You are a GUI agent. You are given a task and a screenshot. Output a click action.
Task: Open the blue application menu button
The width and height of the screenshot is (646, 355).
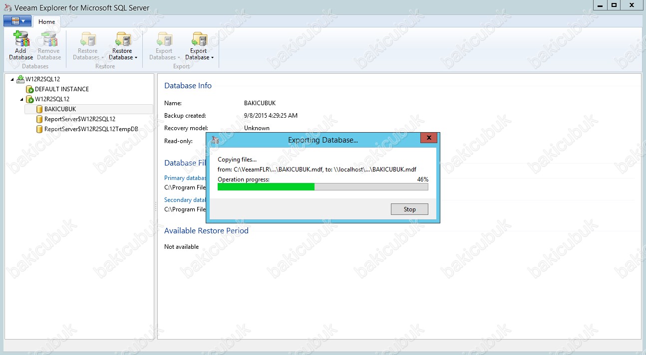[17, 21]
